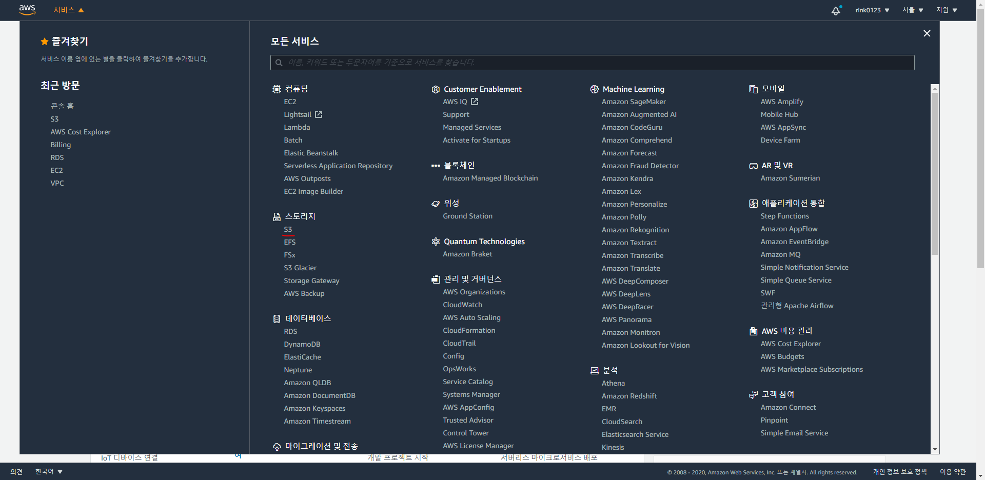The width and height of the screenshot is (985, 480).
Task: Open Ground Station service
Action: coord(468,216)
